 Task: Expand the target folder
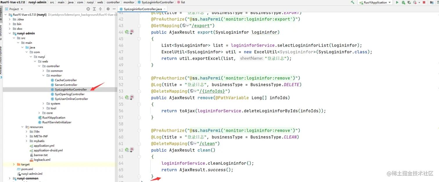pyautogui.click(x=14, y=164)
